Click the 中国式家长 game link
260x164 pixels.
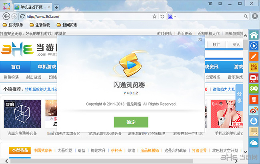pyautogui.click(x=43, y=150)
